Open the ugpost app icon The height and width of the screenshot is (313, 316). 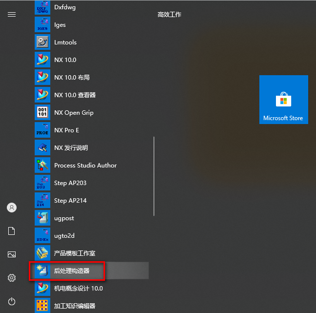[x=43, y=218]
